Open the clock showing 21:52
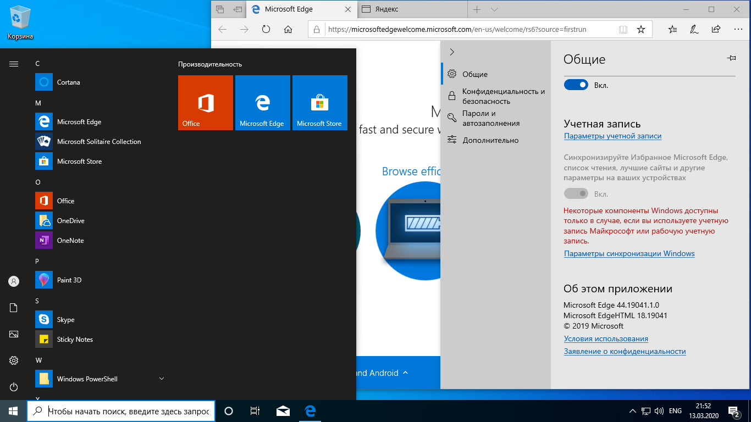The image size is (751, 422). click(x=705, y=410)
